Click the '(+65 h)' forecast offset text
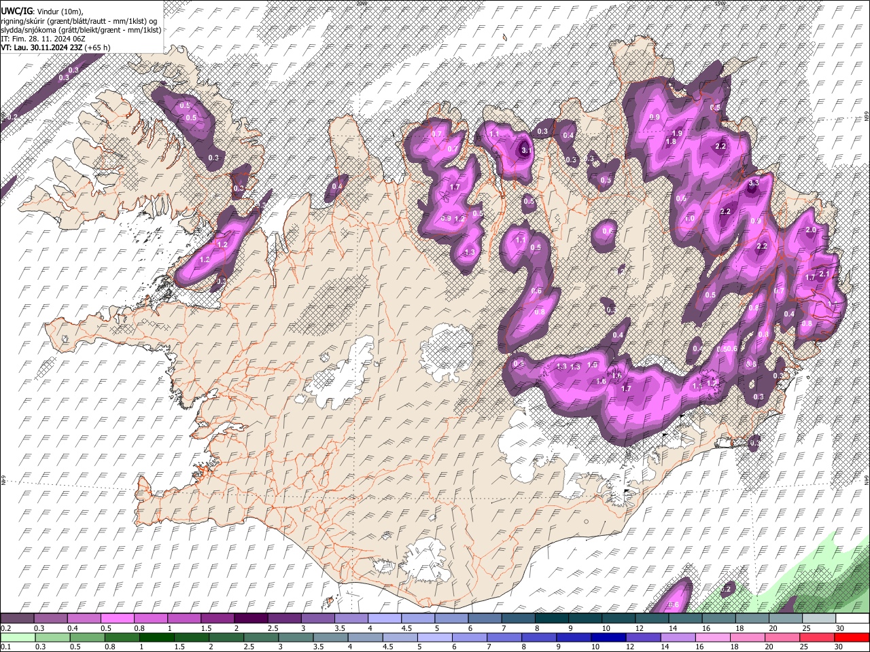This screenshot has height=652, width=870. pos(98,48)
